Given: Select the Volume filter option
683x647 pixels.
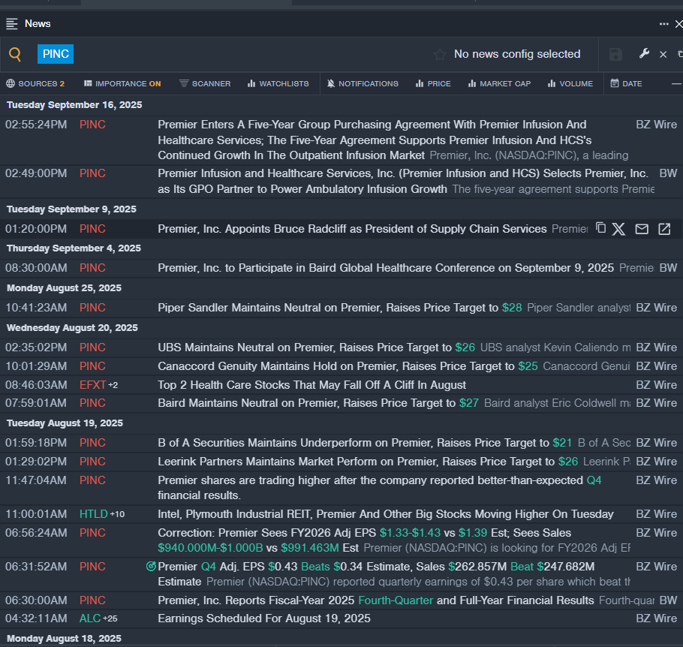Looking at the screenshot, I should [570, 83].
